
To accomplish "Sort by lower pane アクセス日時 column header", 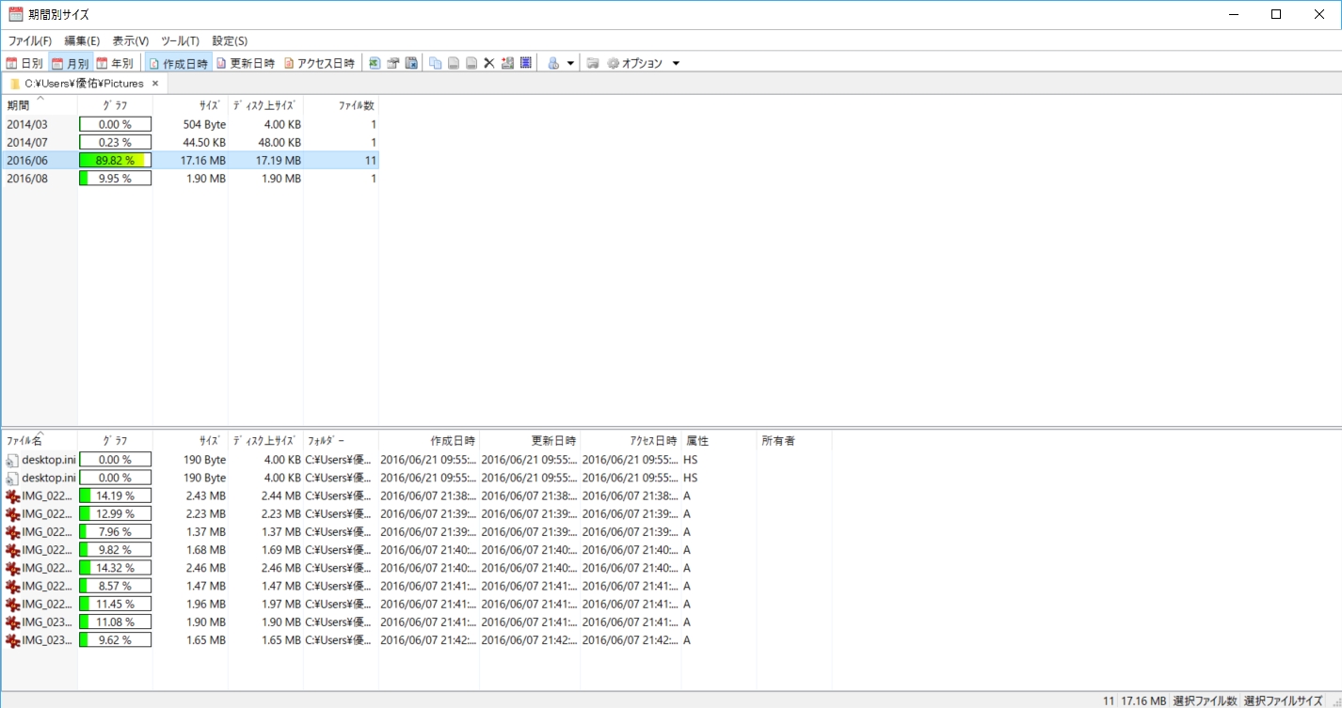I will [631, 440].
